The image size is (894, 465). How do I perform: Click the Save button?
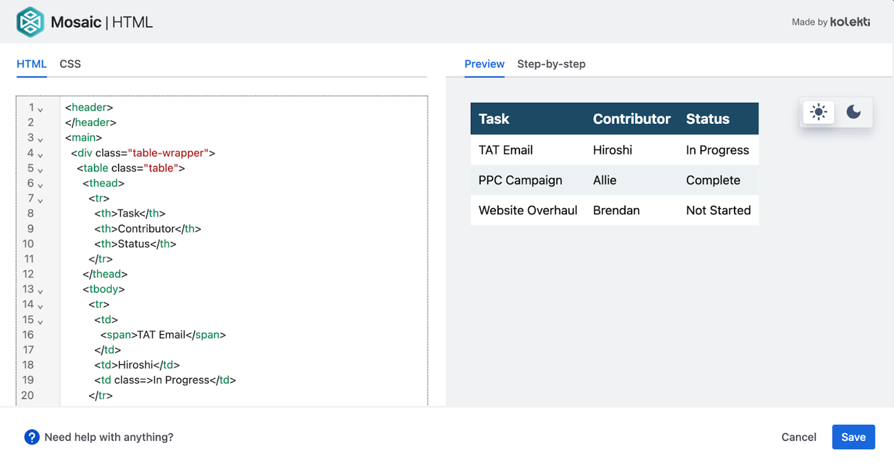click(853, 437)
